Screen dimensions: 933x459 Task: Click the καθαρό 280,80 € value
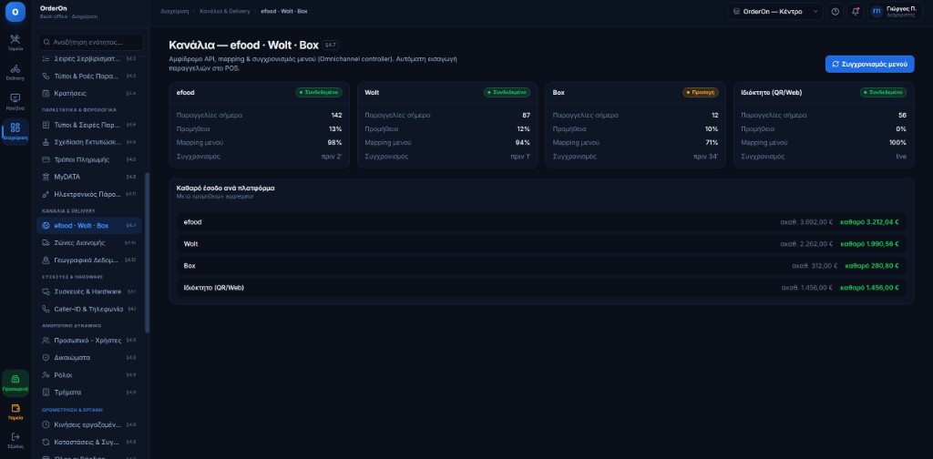(872, 266)
